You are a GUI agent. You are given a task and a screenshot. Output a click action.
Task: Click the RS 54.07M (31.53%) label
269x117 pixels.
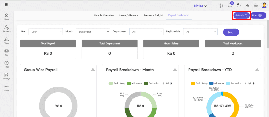coord(198,99)
